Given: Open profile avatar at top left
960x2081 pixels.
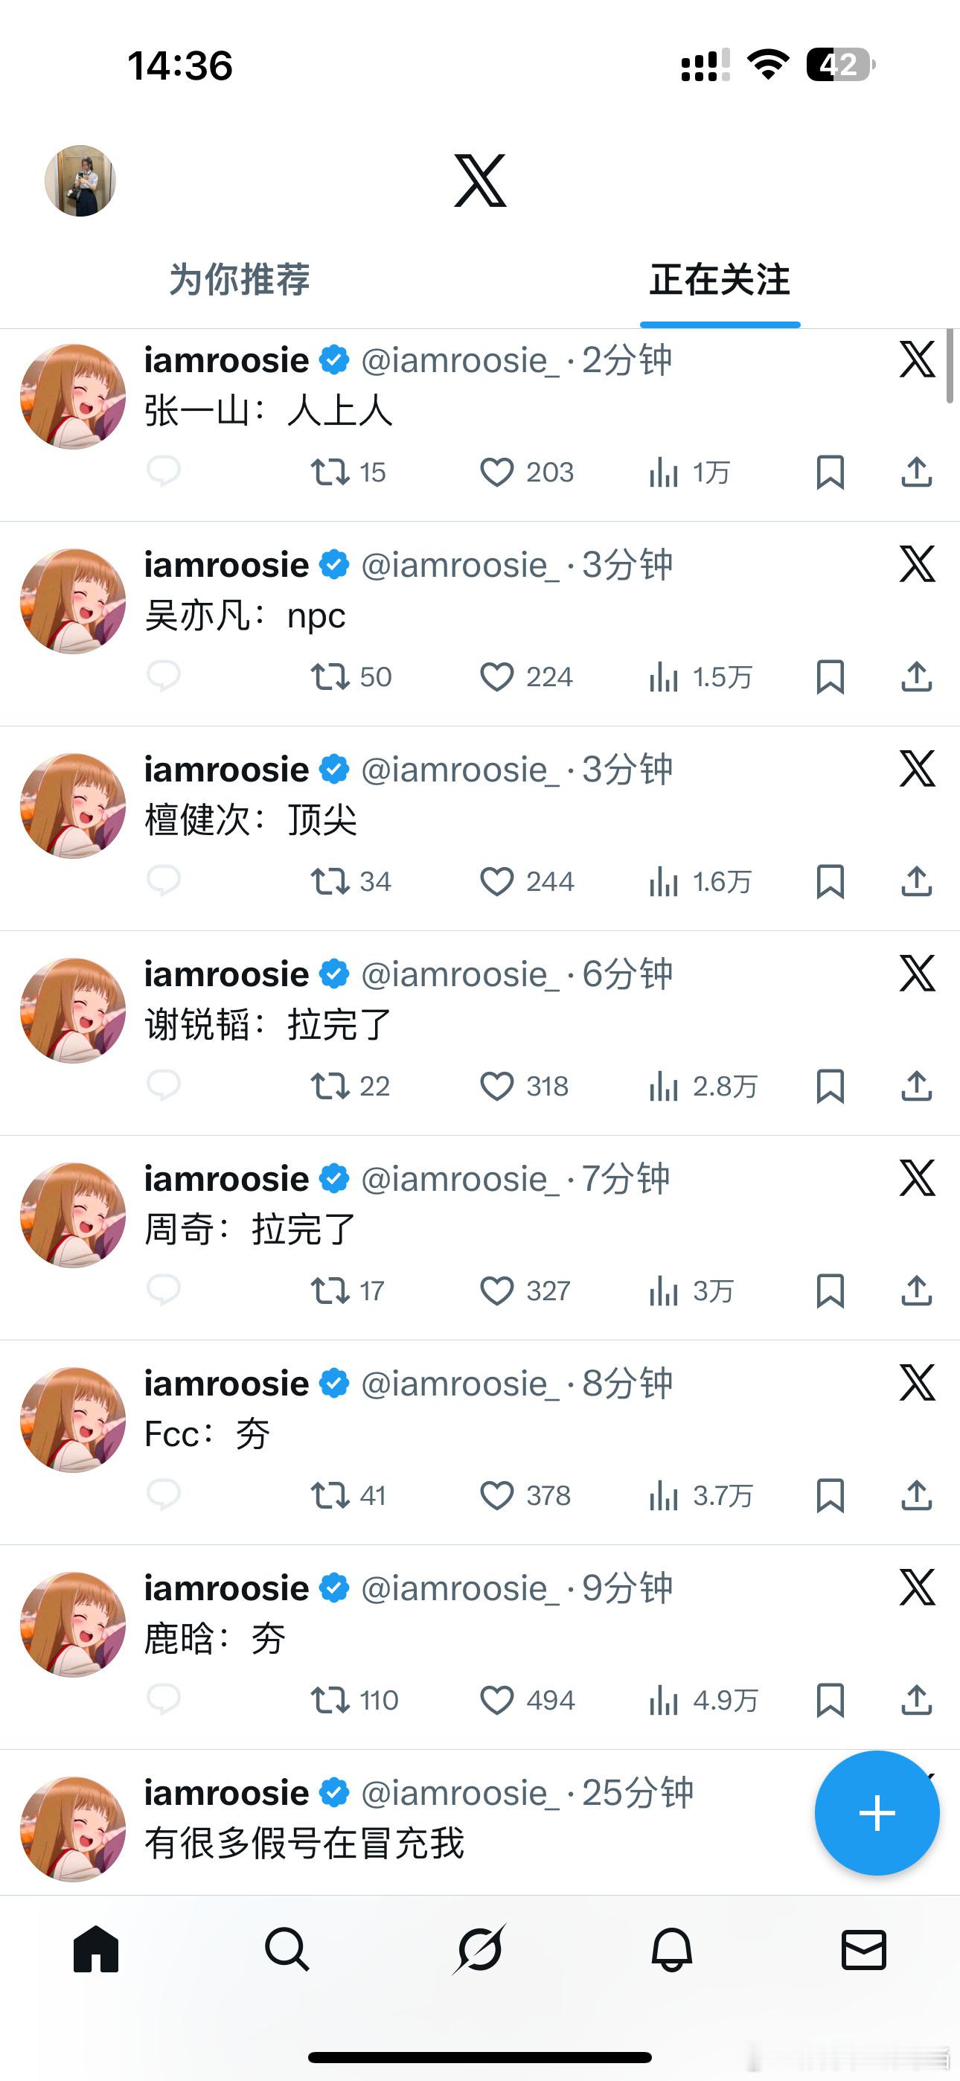Looking at the screenshot, I should point(80,181).
